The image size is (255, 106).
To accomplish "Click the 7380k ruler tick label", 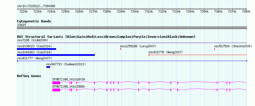I will 246,11.
